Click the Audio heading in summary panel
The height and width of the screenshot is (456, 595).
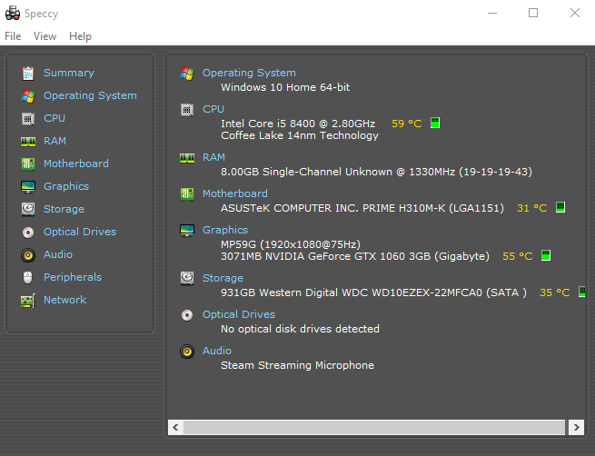pos(217,351)
